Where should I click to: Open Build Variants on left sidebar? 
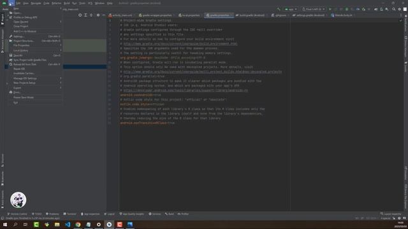[x=3, y=199]
